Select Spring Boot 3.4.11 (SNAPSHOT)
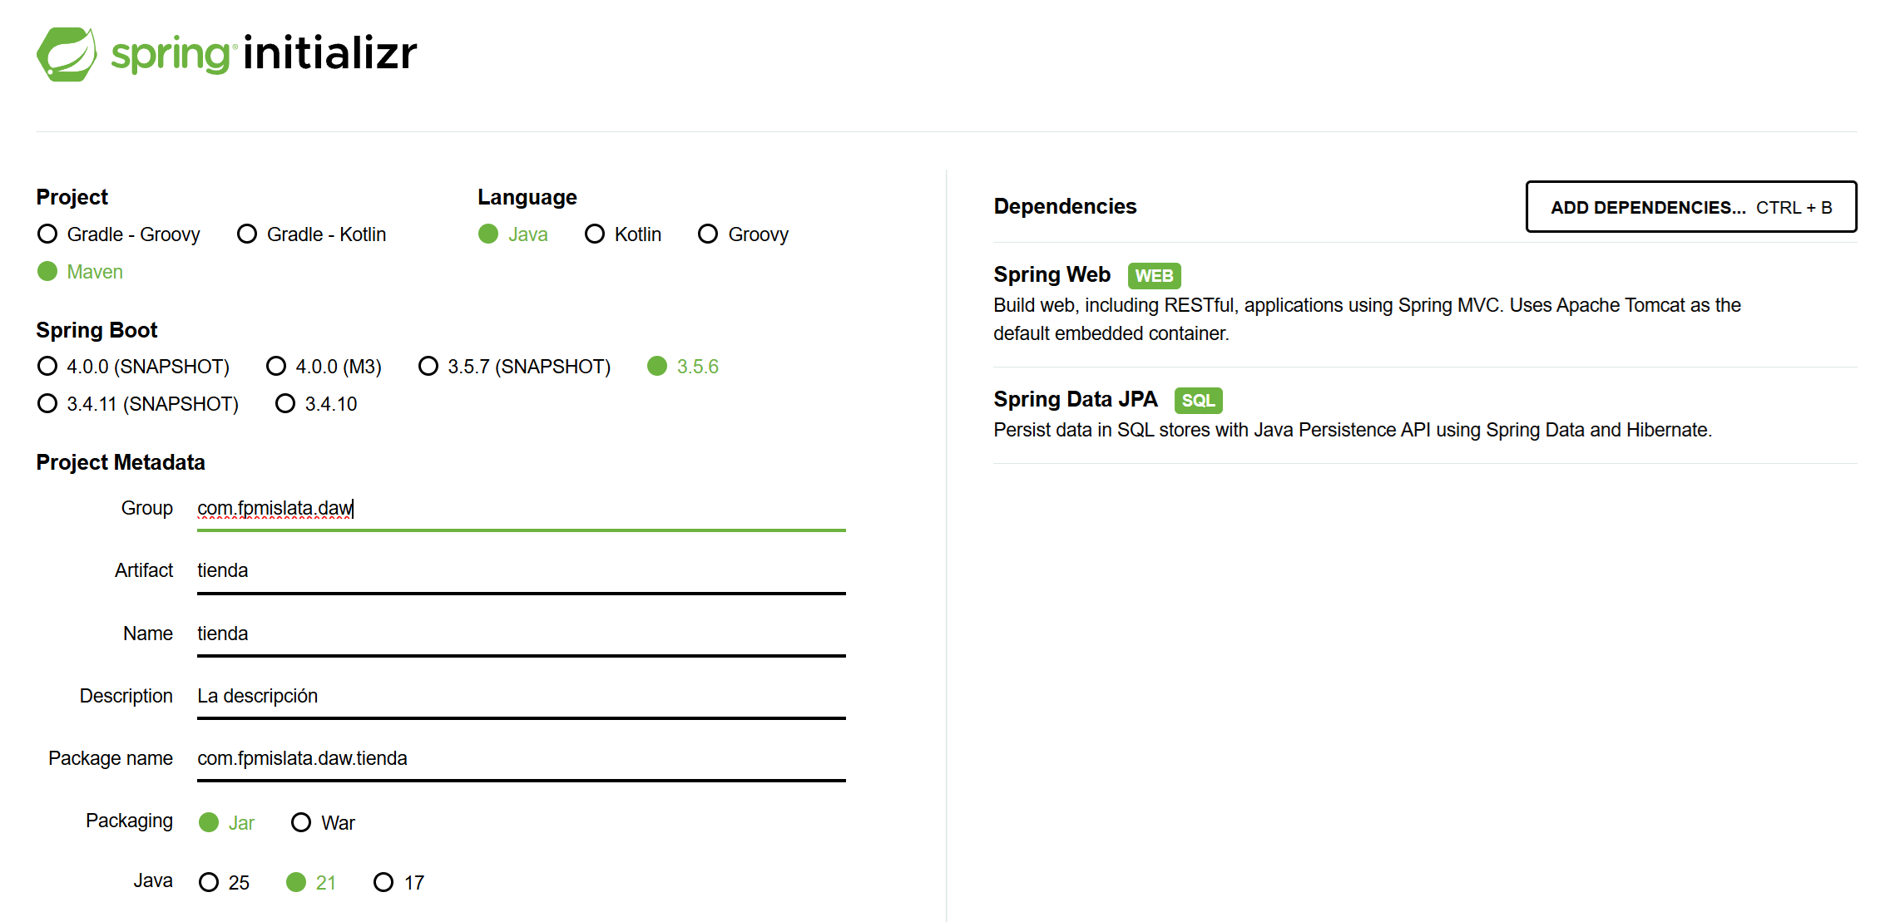1880x922 pixels. [48, 404]
